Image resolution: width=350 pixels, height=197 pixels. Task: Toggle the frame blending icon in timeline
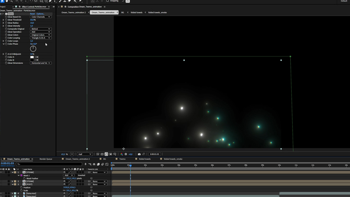tap(98, 164)
